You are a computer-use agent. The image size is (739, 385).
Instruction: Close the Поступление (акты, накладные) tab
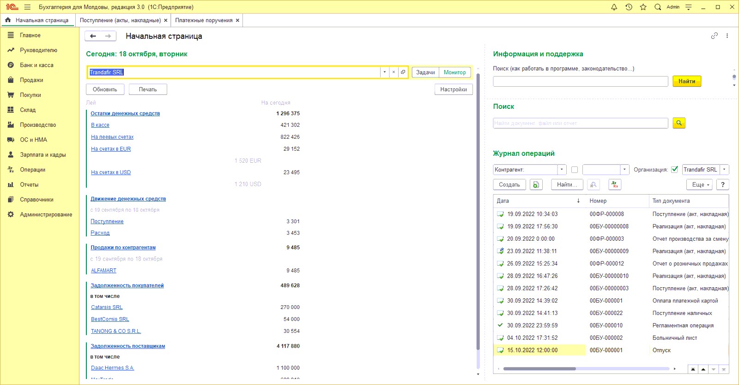166,20
